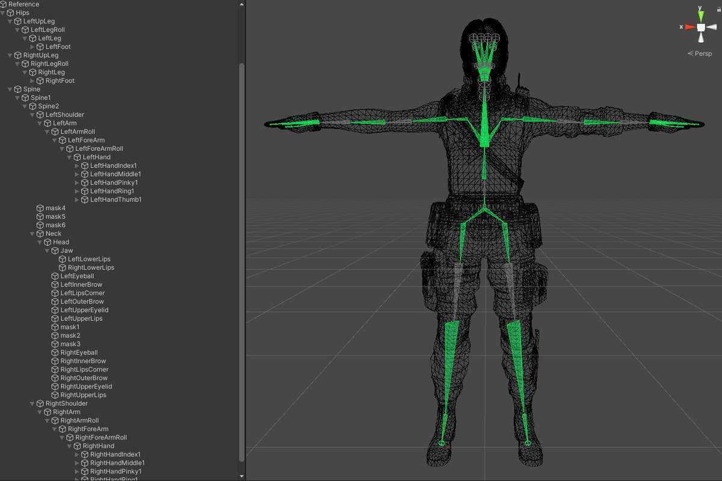
Task: Select the LeftHandPinky1 bone
Action: pyautogui.click(x=114, y=183)
